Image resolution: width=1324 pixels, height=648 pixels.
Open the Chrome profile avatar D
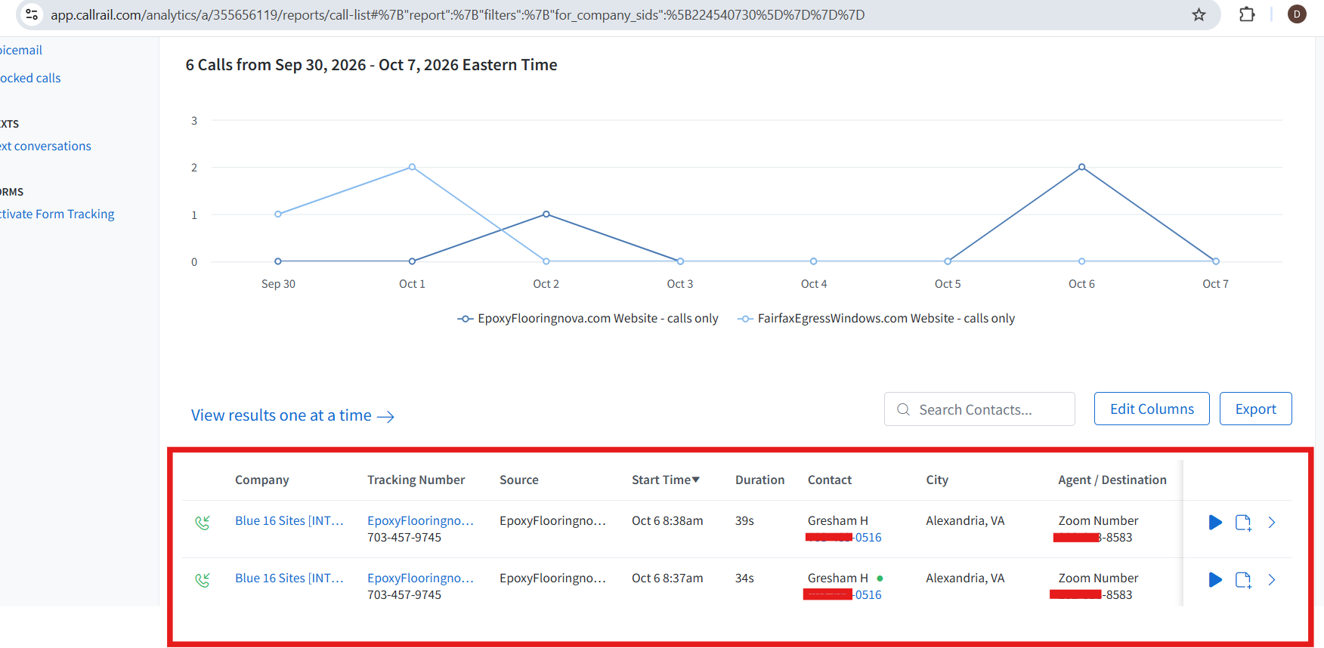[x=1297, y=14]
